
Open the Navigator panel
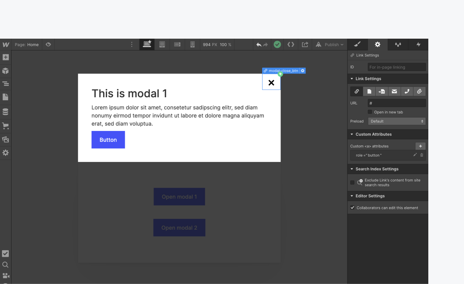[6, 83]
